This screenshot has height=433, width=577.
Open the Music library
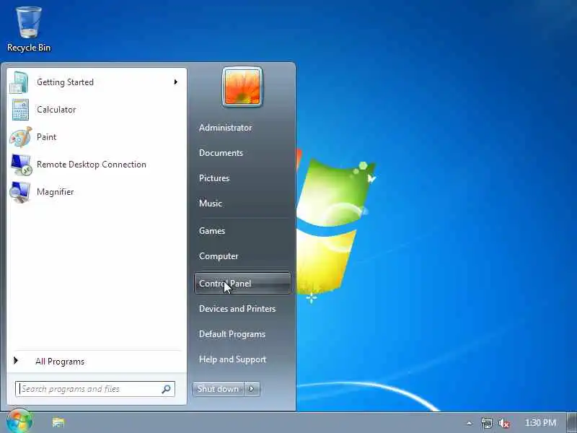tap(211, 204)
